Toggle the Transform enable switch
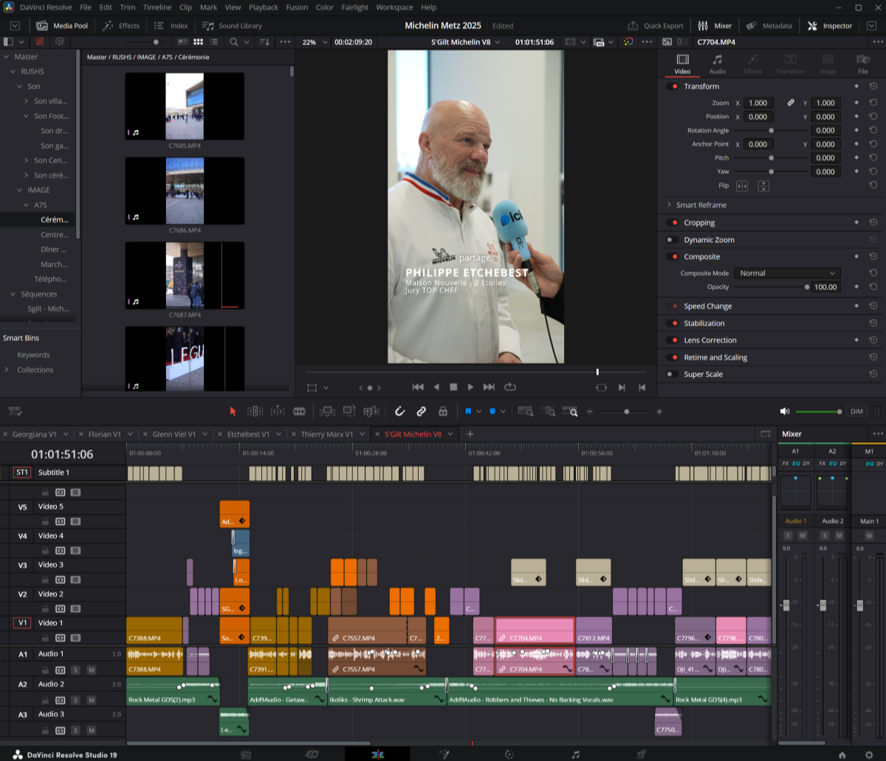This screenshot has height=761, width=886. [x=672, y=86]
